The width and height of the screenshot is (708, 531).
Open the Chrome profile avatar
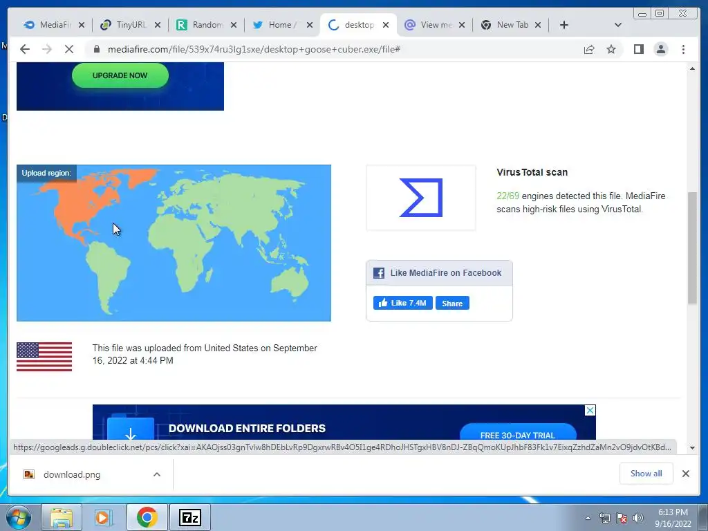pyautogui.click(x=660, y=49)
